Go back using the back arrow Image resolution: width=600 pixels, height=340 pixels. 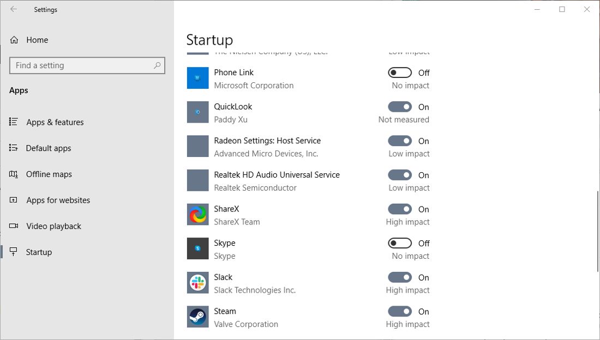coord(14,9)
